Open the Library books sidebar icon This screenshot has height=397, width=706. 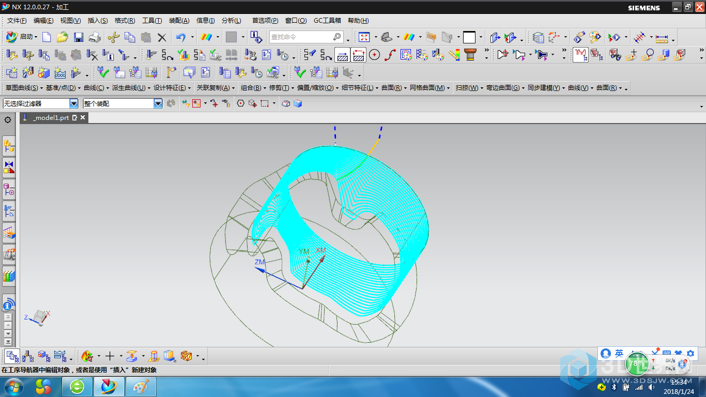(9, 276)
